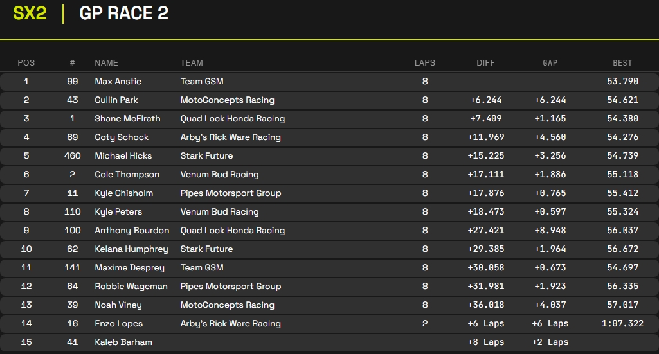Click the GAP column header
This screenshot has height=354, width=659.
pyautogui.click(x=550, y=63)
